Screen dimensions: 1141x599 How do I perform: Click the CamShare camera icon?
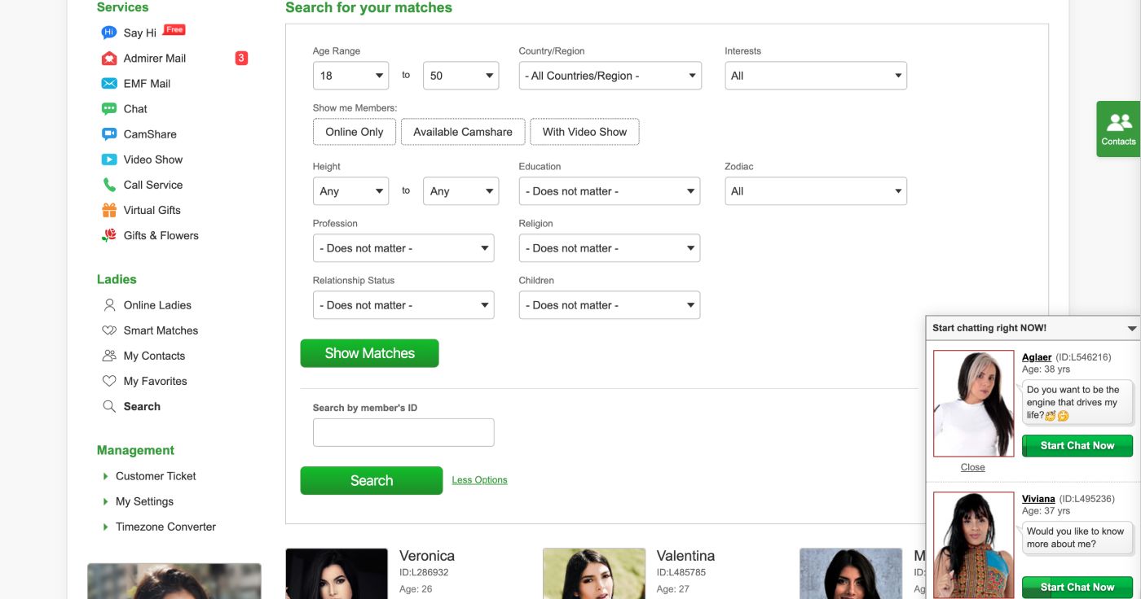tap(109, 134)
